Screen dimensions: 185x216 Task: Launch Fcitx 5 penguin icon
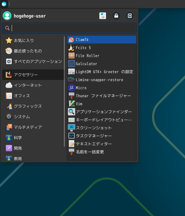[x=72, y=48]
